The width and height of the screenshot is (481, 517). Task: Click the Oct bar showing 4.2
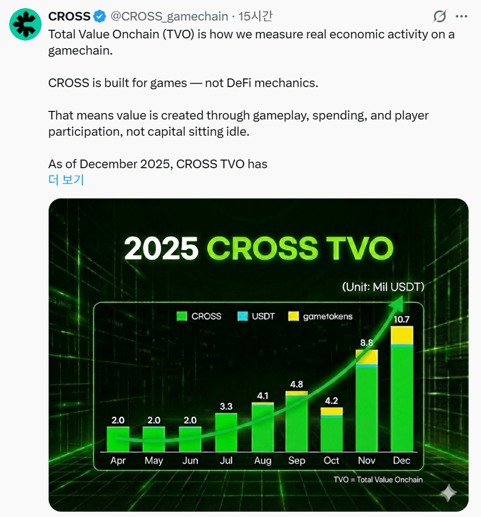point(332,430)
